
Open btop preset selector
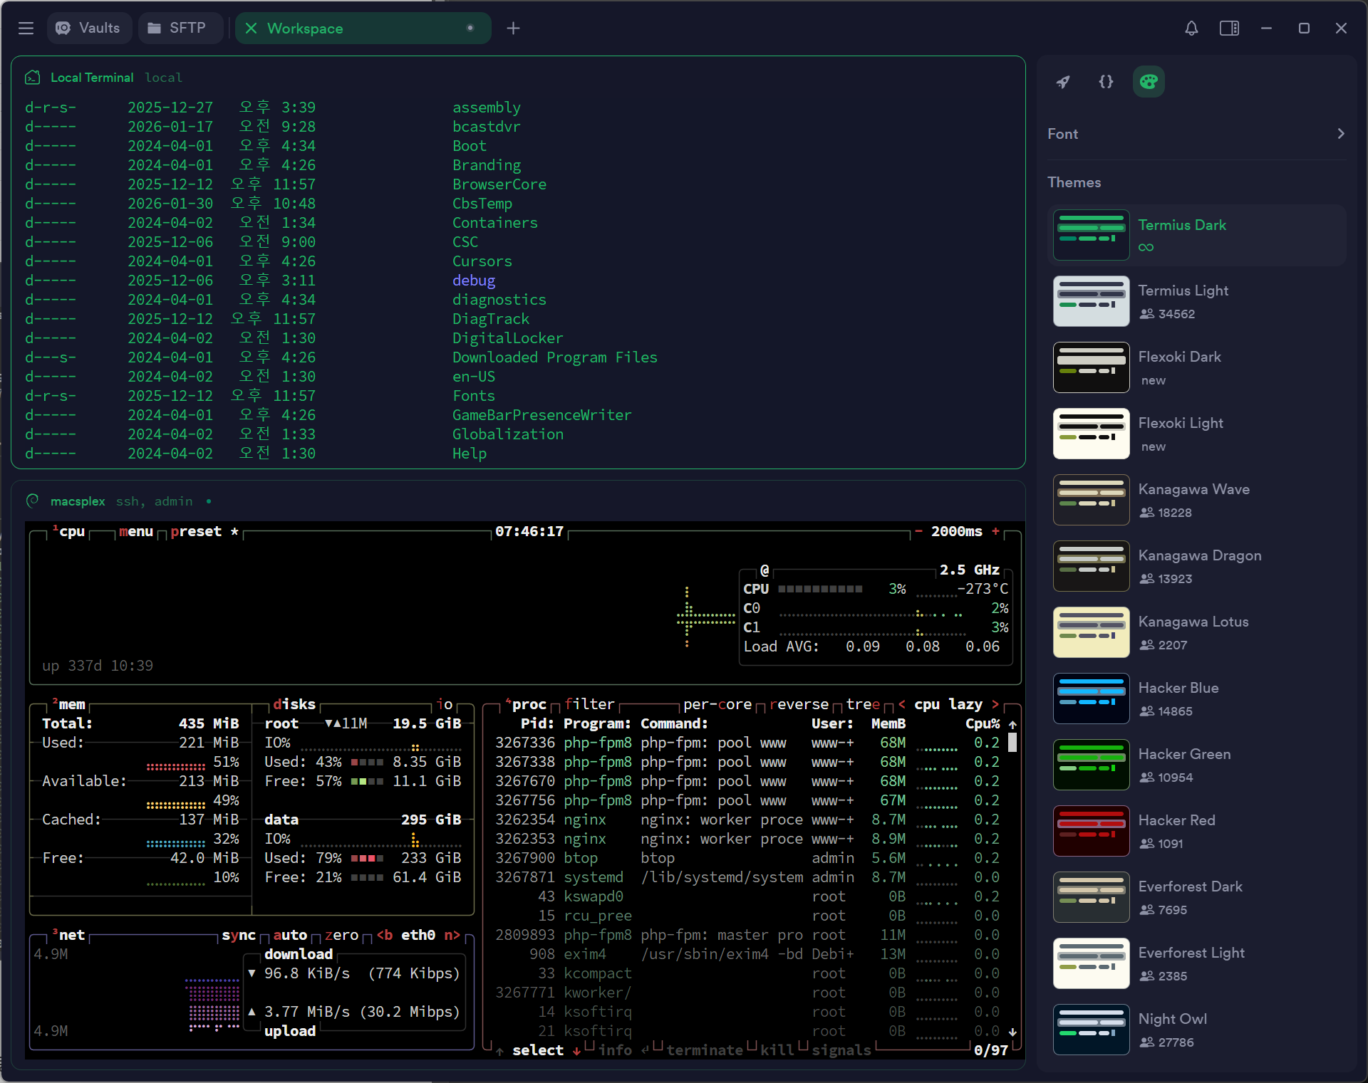point(196,532)
